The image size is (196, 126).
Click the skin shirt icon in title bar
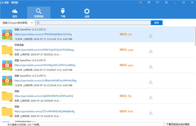(x=157, y=2)
